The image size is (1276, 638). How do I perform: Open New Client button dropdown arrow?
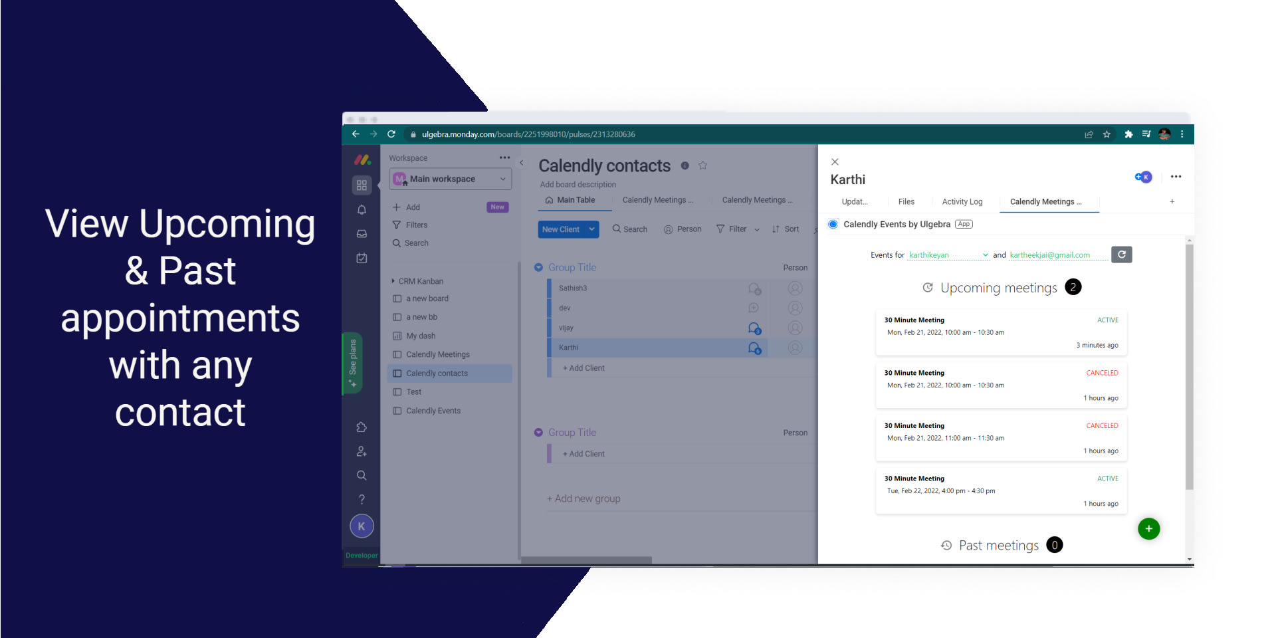pos(591,229)
